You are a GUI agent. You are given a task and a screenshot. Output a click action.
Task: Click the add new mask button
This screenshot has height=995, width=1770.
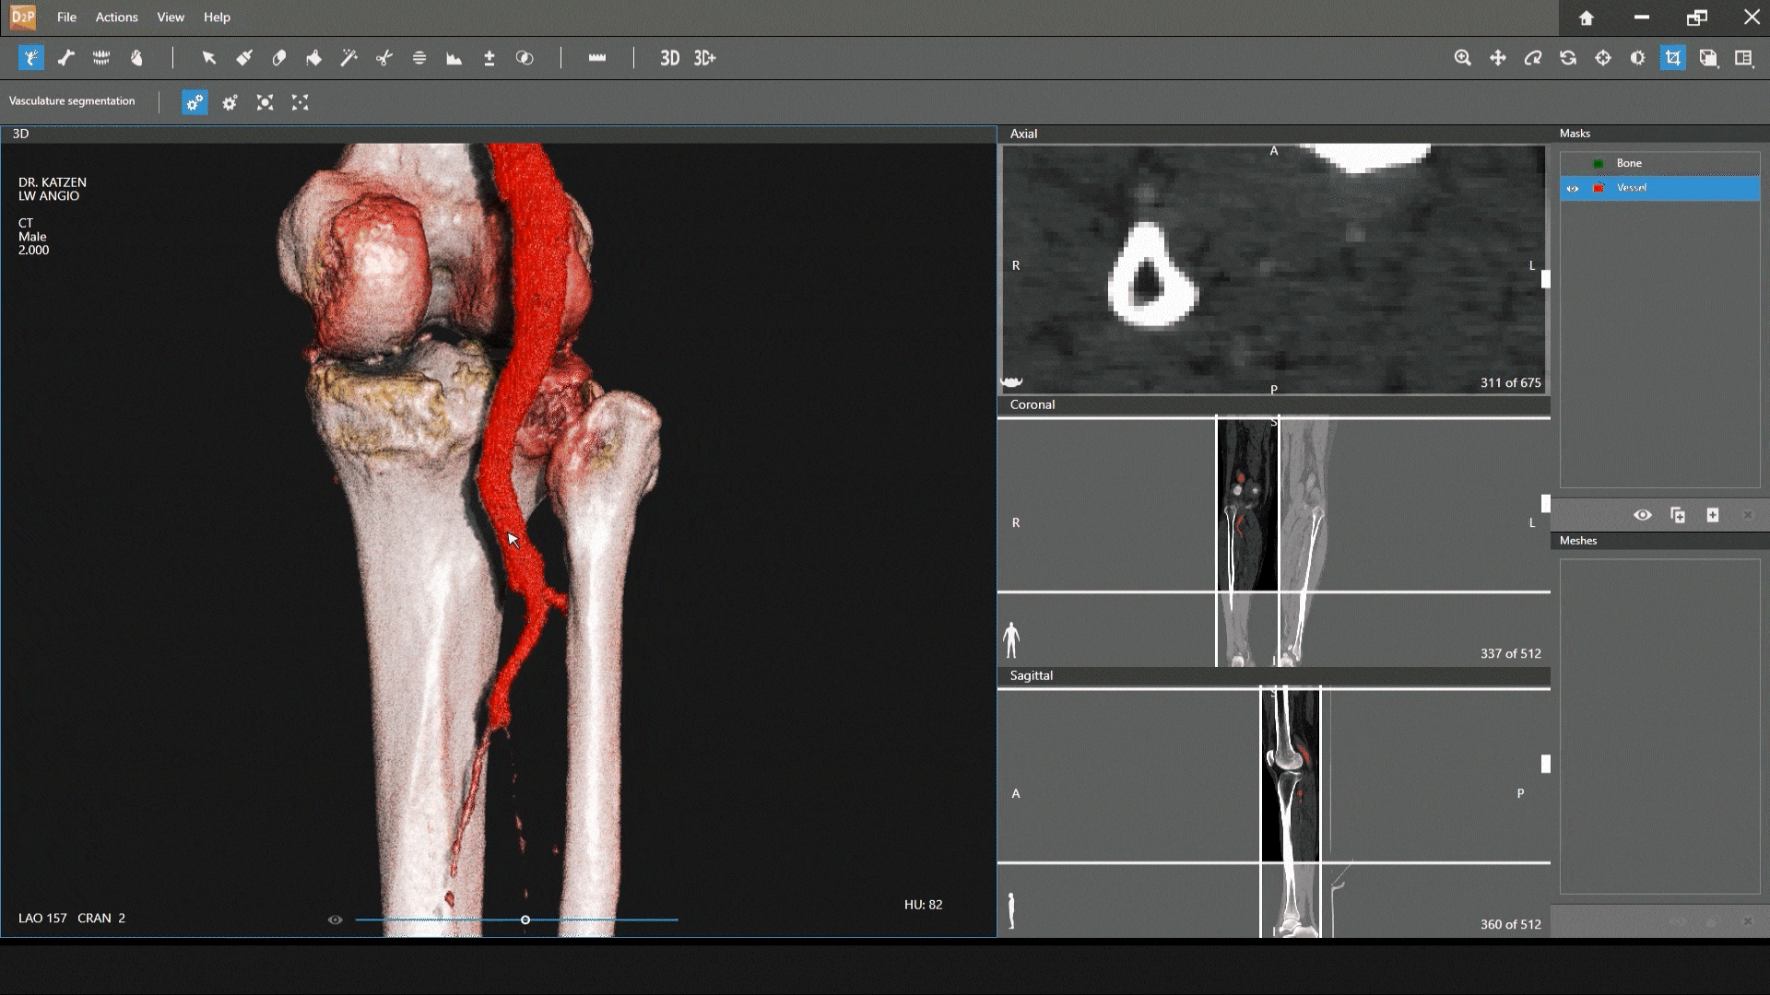[1713, 515]
